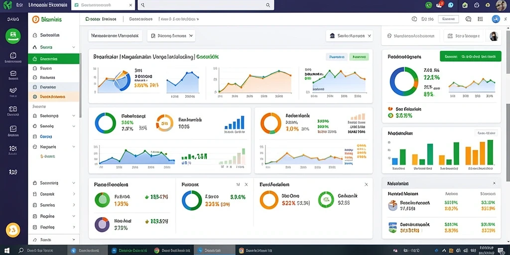Open the red-badged notification icon in top bar
This screenshot has height=255, width=510.
[x=440, y=5]
